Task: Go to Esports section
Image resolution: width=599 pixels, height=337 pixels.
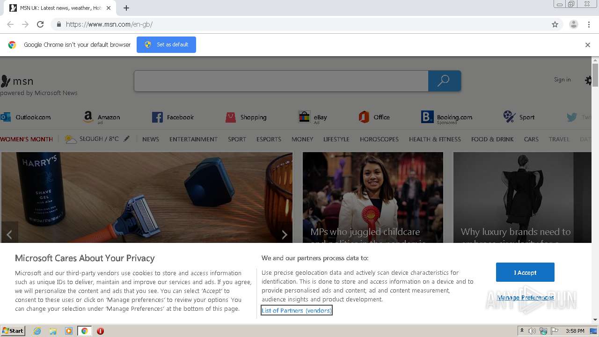Action: [x=269, y=139]
